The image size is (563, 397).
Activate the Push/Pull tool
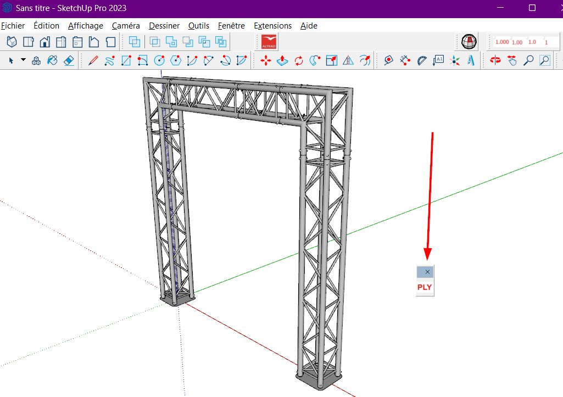coord(282,60)
